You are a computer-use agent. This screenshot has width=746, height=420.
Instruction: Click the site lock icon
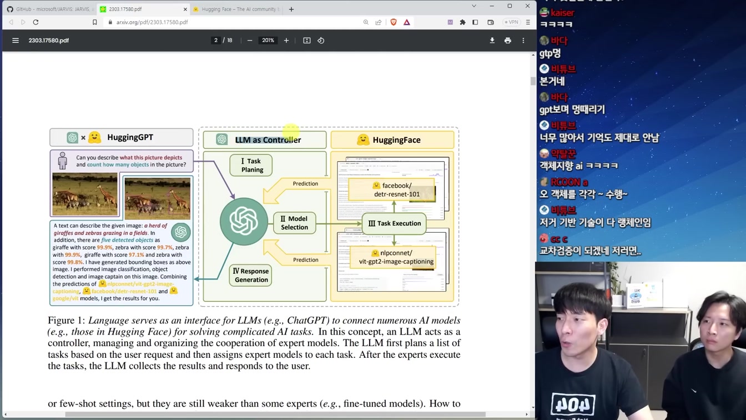[110, 22]
